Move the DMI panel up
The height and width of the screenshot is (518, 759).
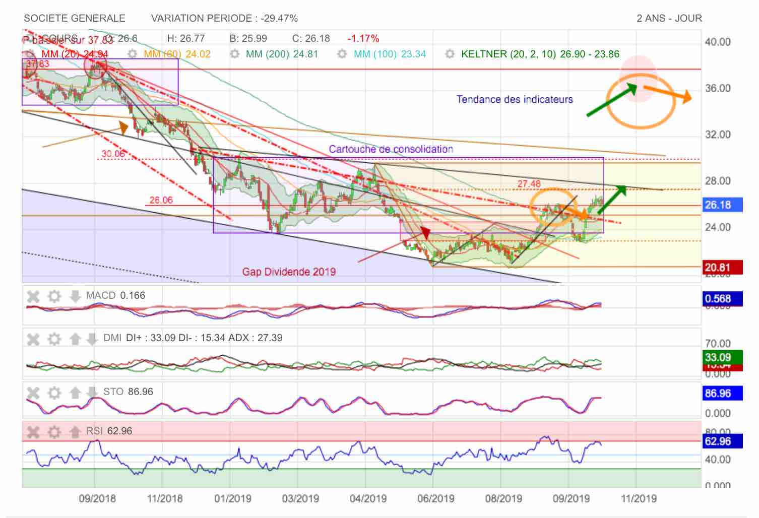click(x=75, y=339)
